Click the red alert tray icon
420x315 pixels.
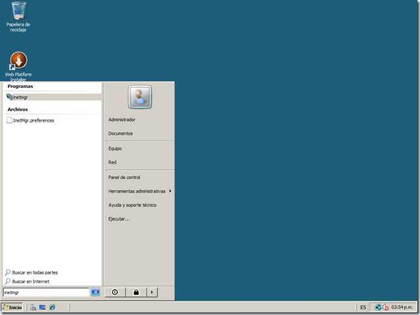point(385,307)
